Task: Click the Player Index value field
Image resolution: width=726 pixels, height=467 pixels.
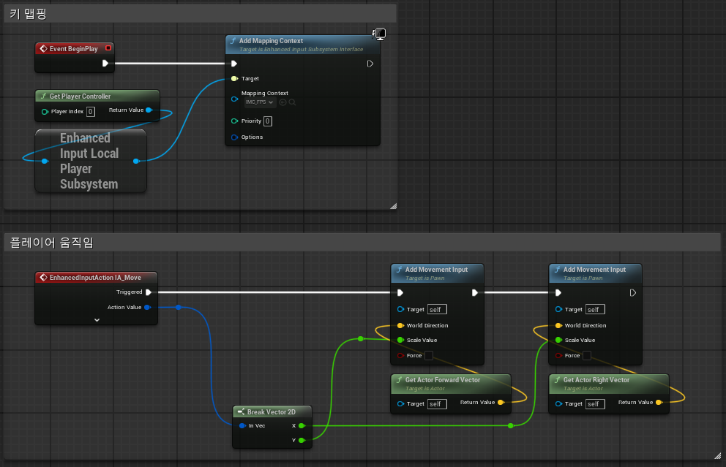Action: click(91, 111)
